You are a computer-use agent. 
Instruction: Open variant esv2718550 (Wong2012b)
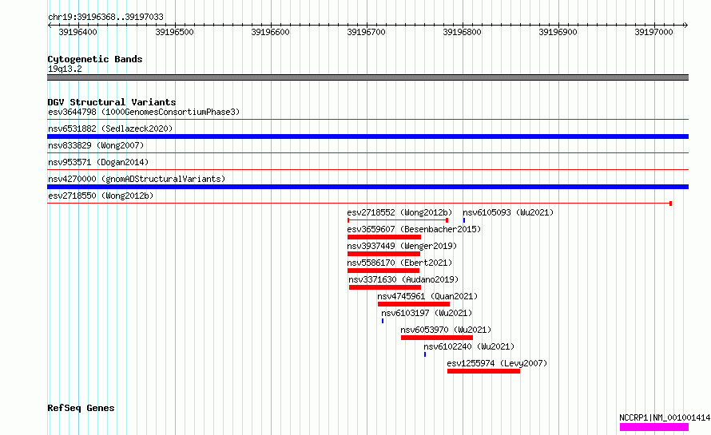tap(101, 196)
